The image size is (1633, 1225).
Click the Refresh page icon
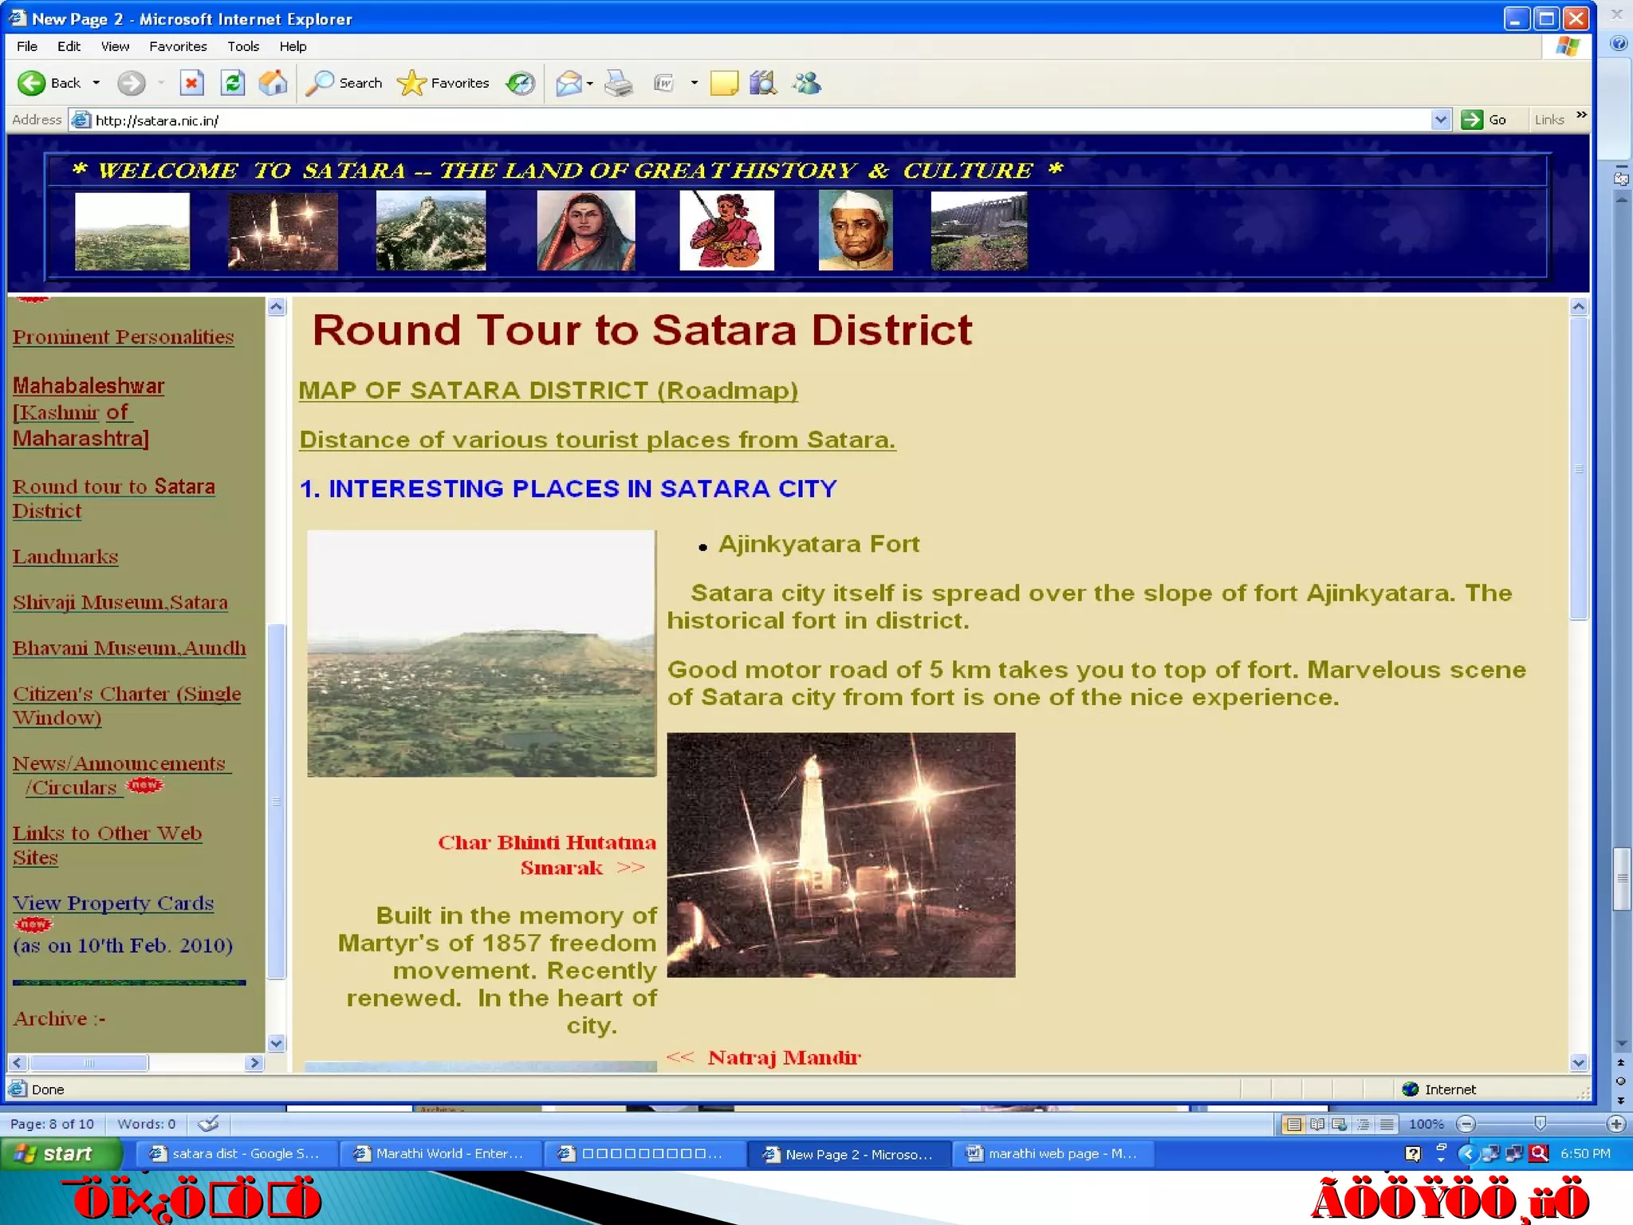coord(232,83)
